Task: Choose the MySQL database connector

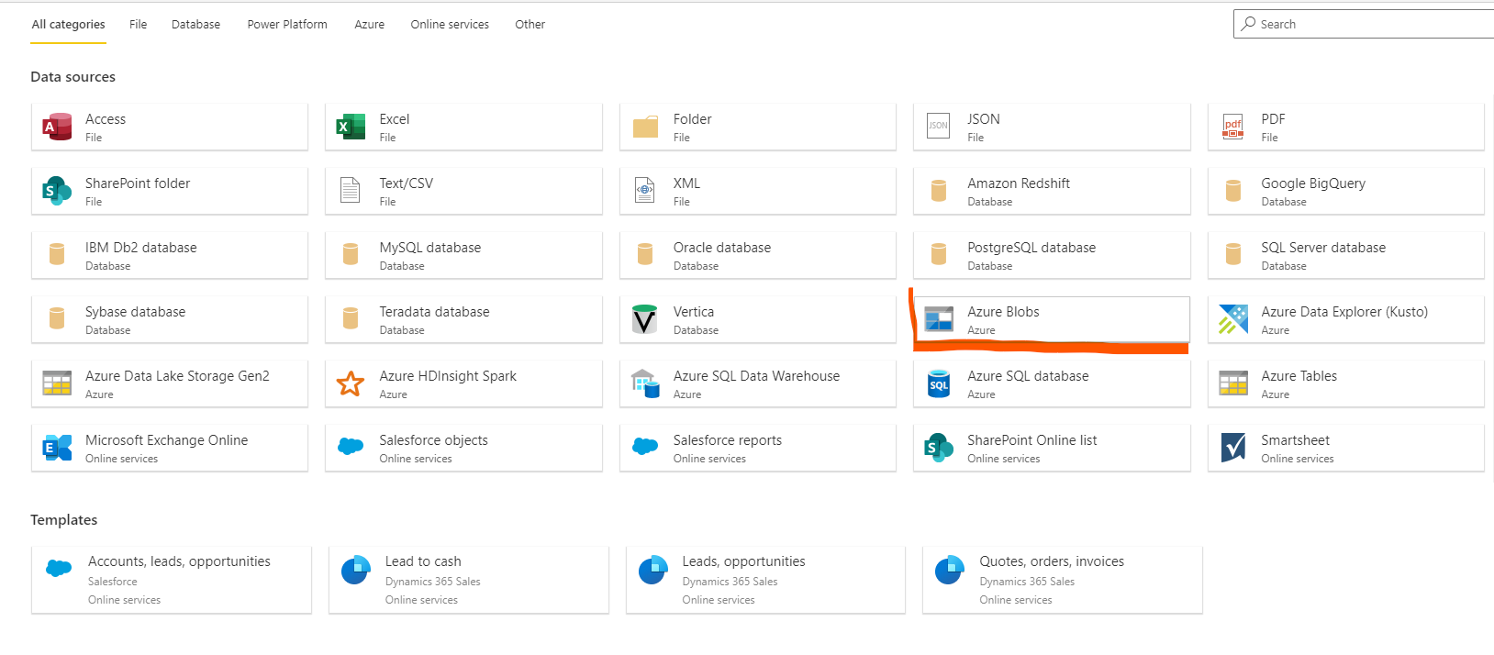Action: (x=463, y=255)
